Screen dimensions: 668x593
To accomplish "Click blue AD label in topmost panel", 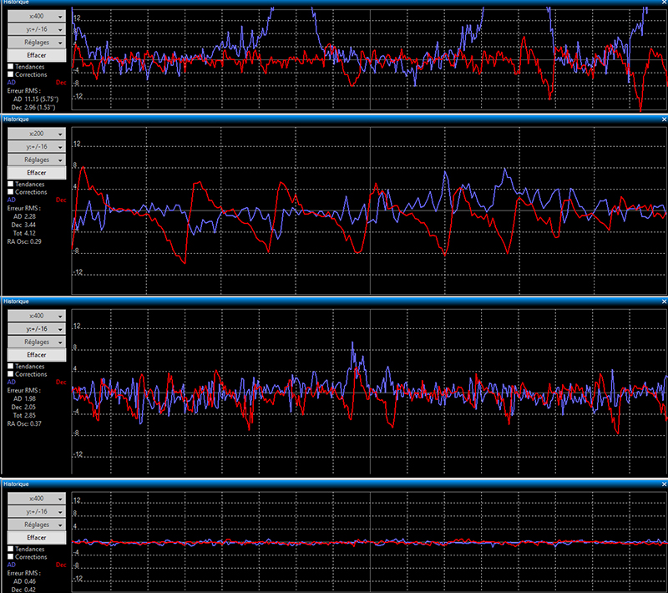I will coord(12,83).
